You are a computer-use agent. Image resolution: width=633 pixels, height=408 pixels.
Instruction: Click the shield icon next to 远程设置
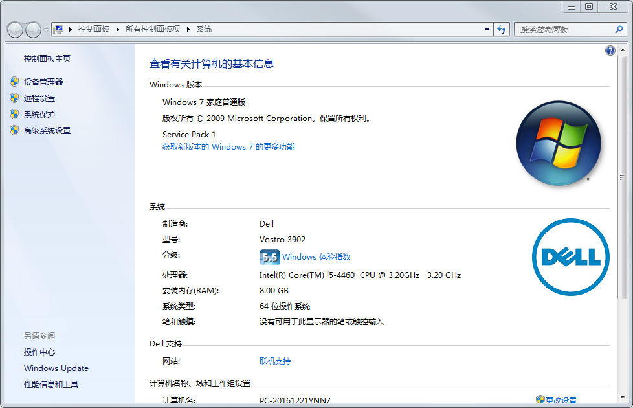(14, 98)
